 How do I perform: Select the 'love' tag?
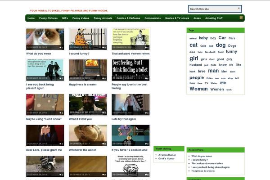coord(202,71)
